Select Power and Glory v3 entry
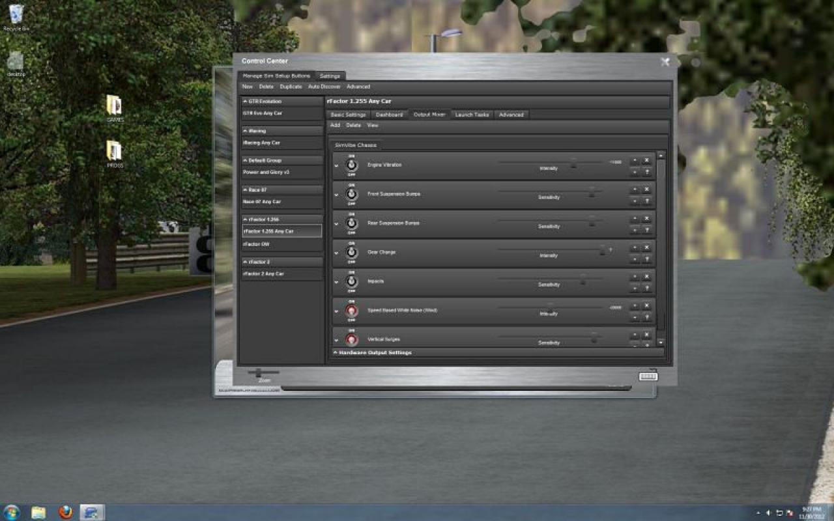Viewport: 834px width, 521px height. 281,173
